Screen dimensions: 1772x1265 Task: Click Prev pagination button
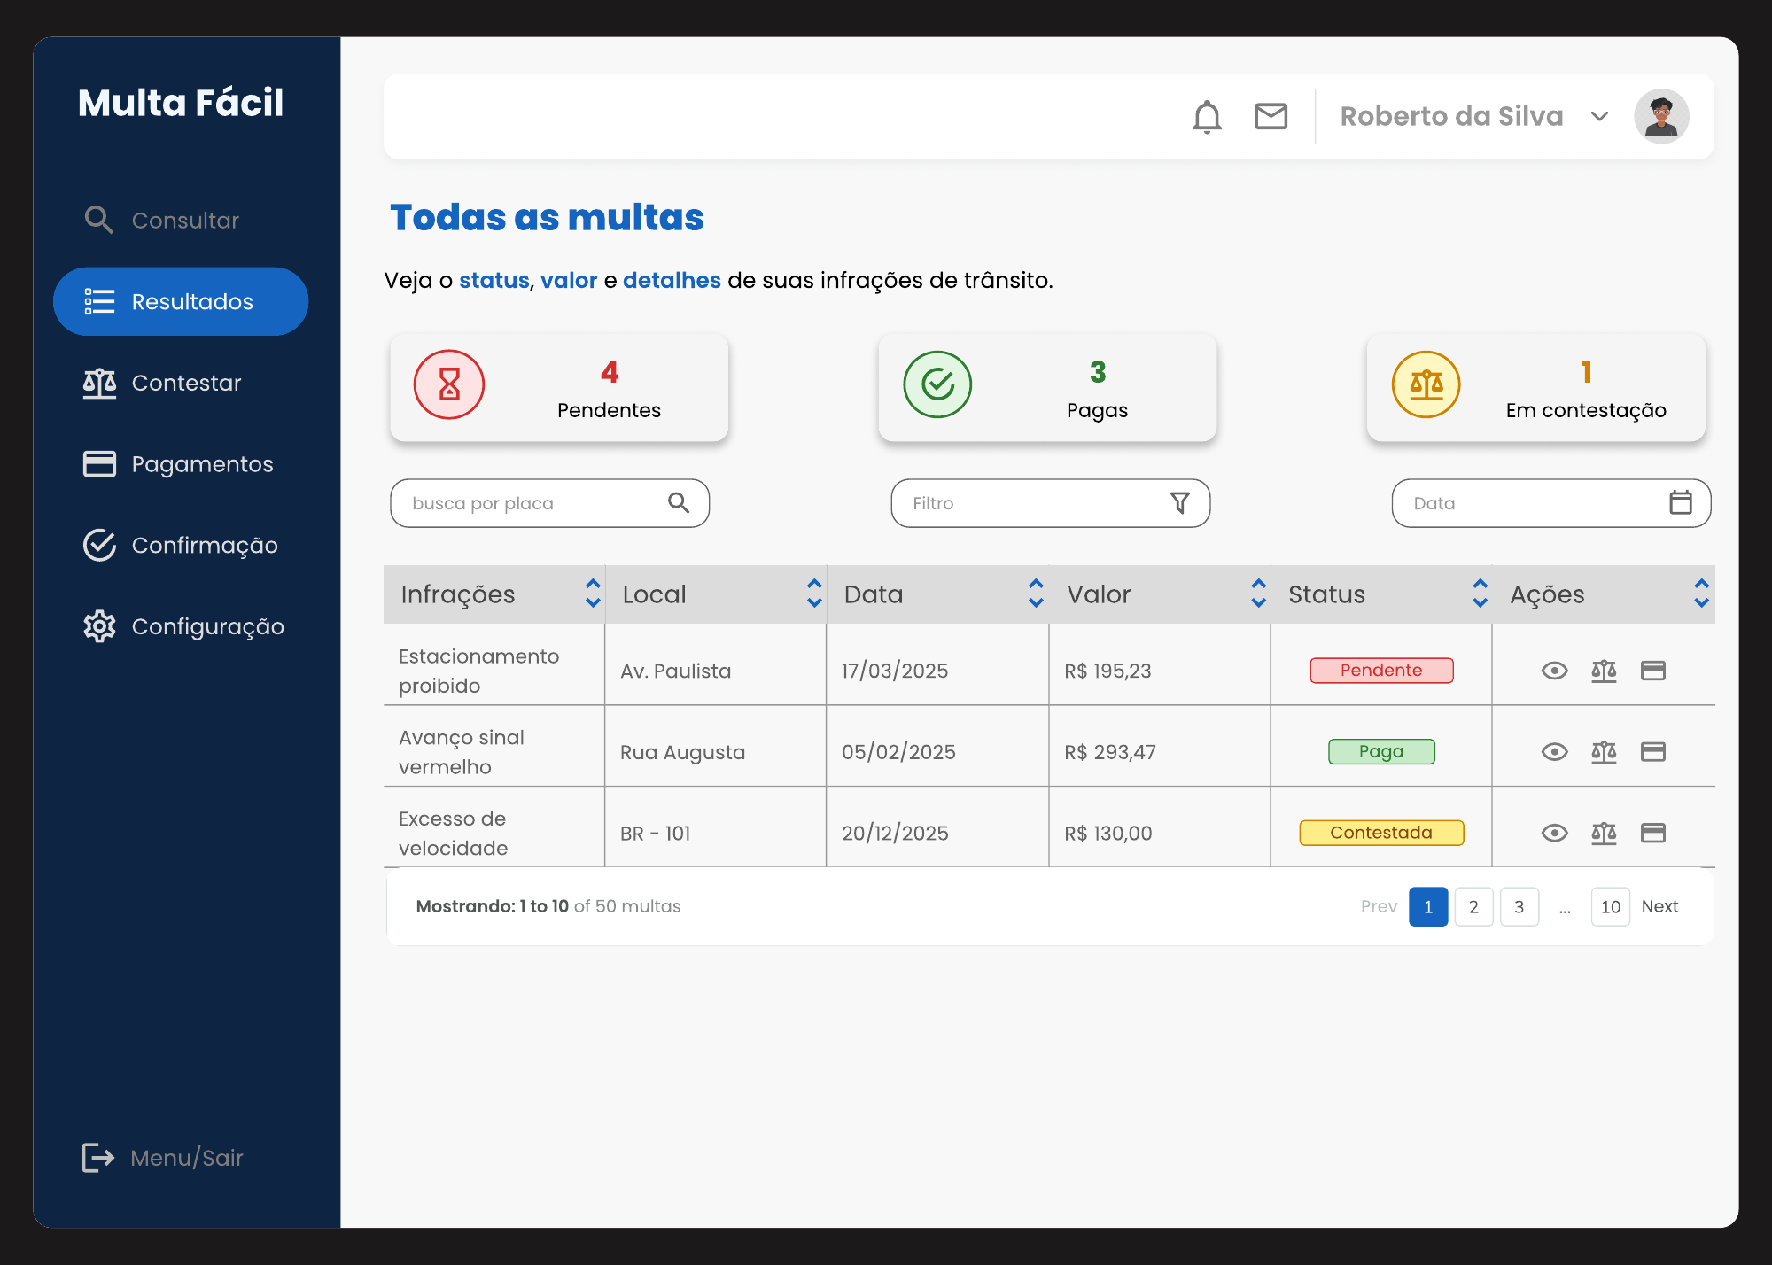pos(1379,906)
